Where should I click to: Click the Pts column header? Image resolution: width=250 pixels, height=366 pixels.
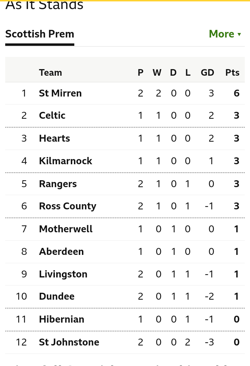232,73
